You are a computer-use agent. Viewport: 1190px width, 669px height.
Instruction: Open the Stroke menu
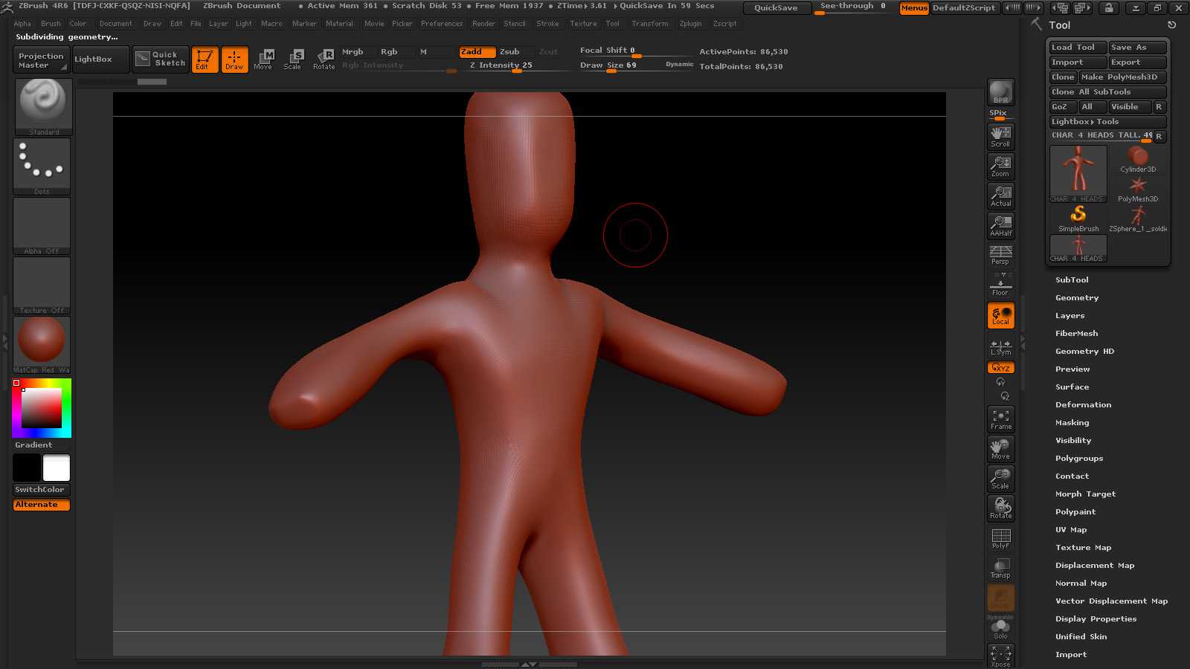coord(547,24)
